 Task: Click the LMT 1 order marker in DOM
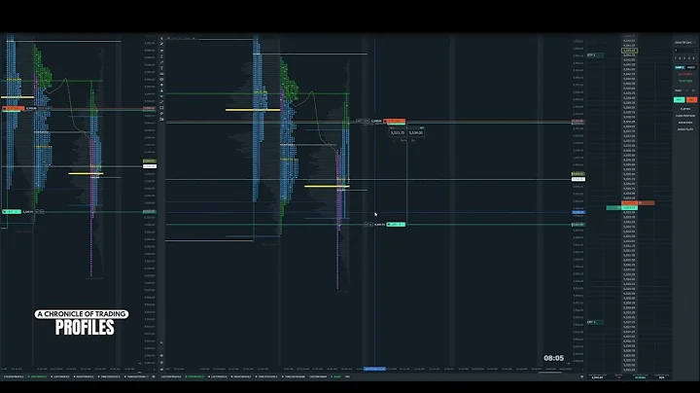[595, 322]
